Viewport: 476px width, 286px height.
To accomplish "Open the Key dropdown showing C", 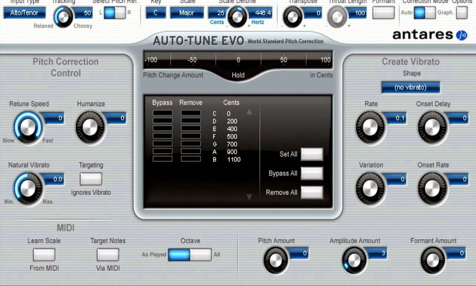I will tap(155, 13).
